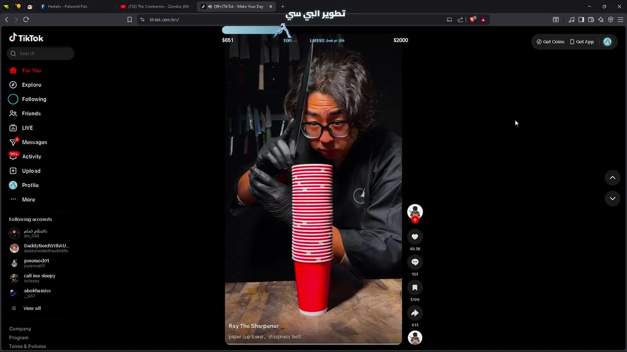Open the pinned tab with lightbulb icon

pos(18,6)
